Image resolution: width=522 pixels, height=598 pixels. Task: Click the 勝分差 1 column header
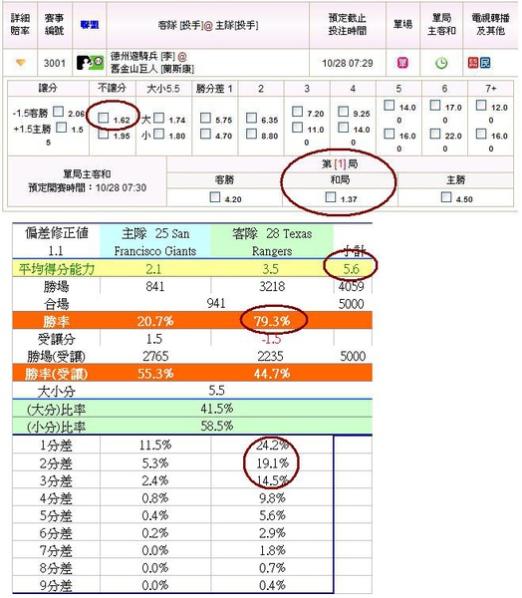[214, 89]
